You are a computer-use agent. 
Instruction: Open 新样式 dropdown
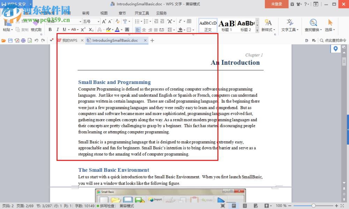268,30
